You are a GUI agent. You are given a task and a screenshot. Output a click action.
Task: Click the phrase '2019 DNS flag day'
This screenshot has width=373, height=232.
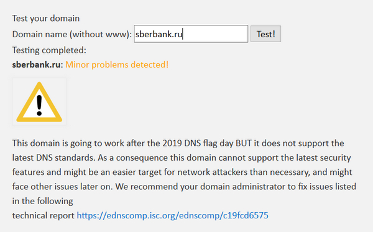pyautogui.click(x=198, y=143)
